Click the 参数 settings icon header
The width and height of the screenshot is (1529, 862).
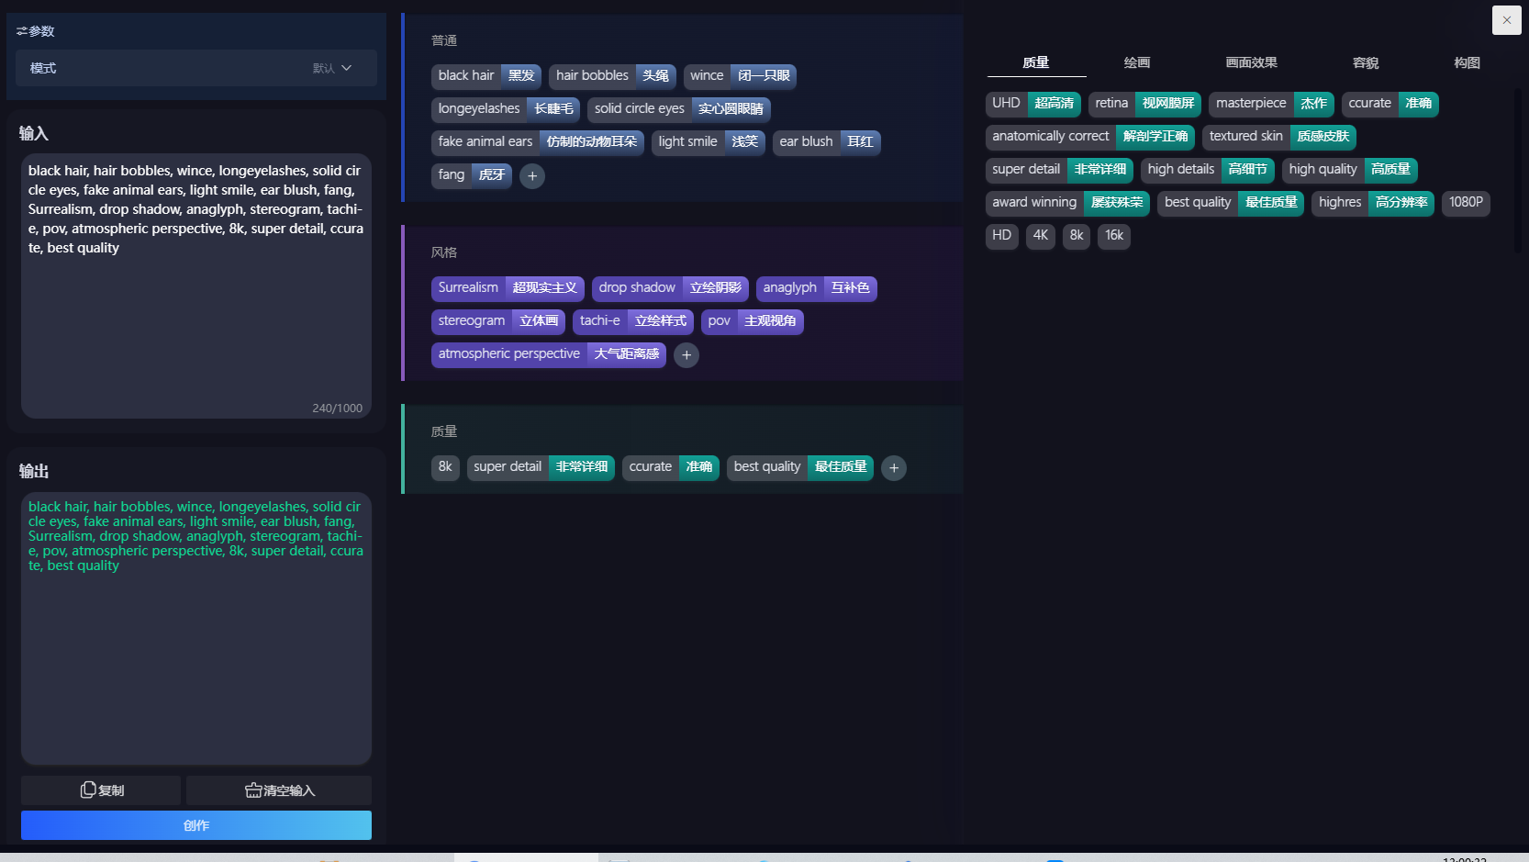click(36, 31)
